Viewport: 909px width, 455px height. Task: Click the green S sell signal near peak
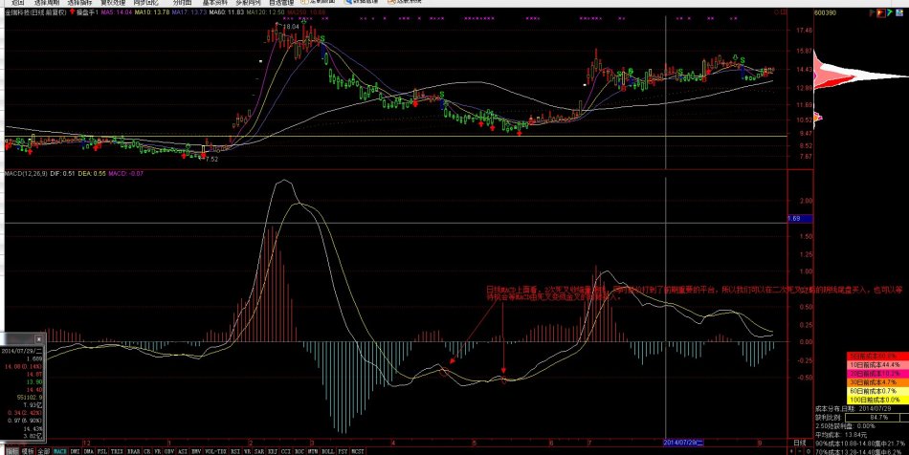click(x=321, y=38)
